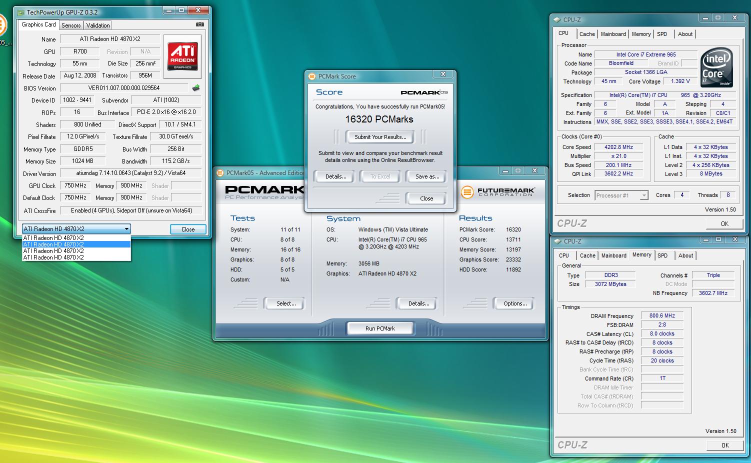Click Command Rate 1T value
Screen dimensions: 751x463
pos(662,378)
